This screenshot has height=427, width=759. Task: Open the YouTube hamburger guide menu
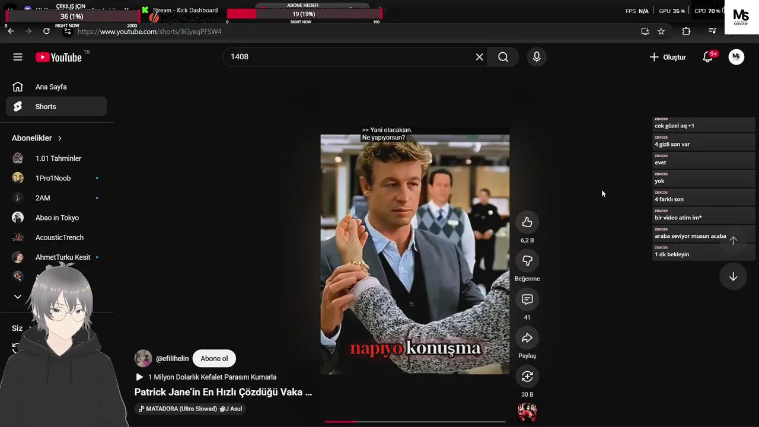tap(18, 57)
